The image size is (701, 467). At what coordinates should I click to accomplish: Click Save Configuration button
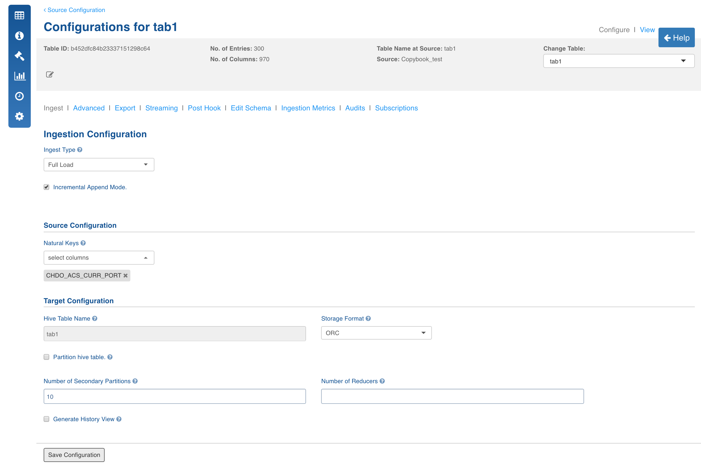[x=74, y=455]
